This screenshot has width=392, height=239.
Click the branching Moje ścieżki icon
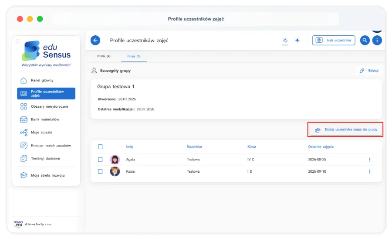point(24,132)
